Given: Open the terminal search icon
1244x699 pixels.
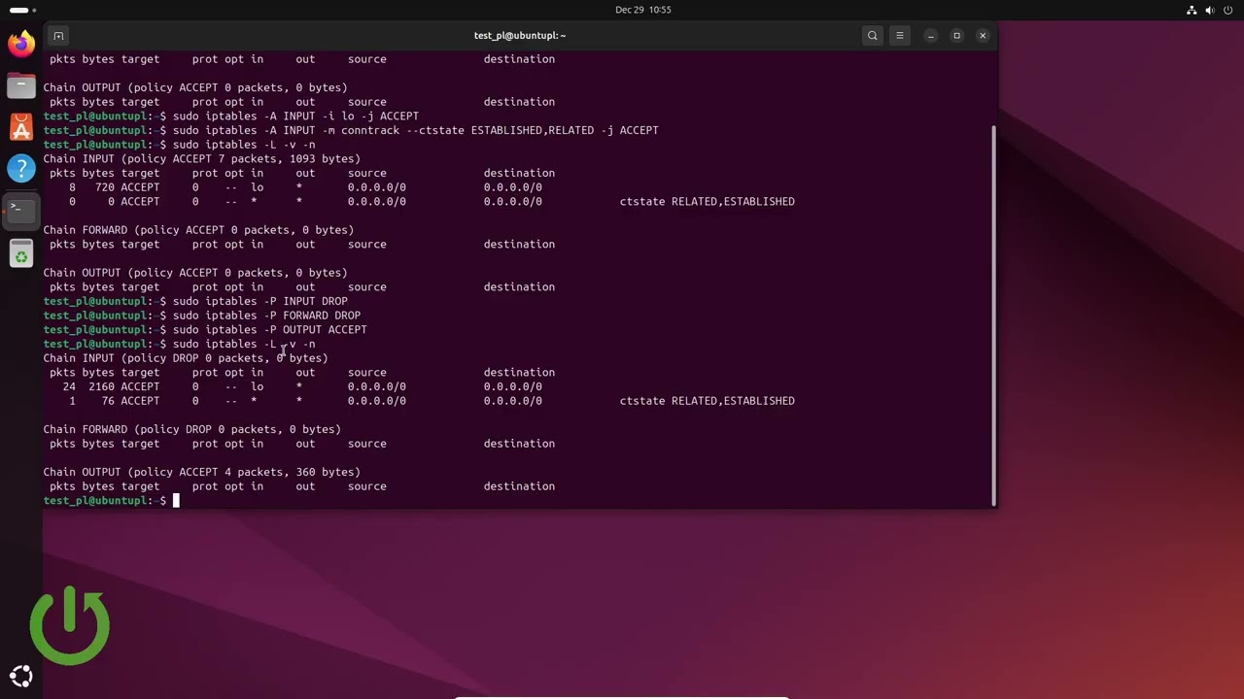Looking at the screenshot, I should coord(873,36).
